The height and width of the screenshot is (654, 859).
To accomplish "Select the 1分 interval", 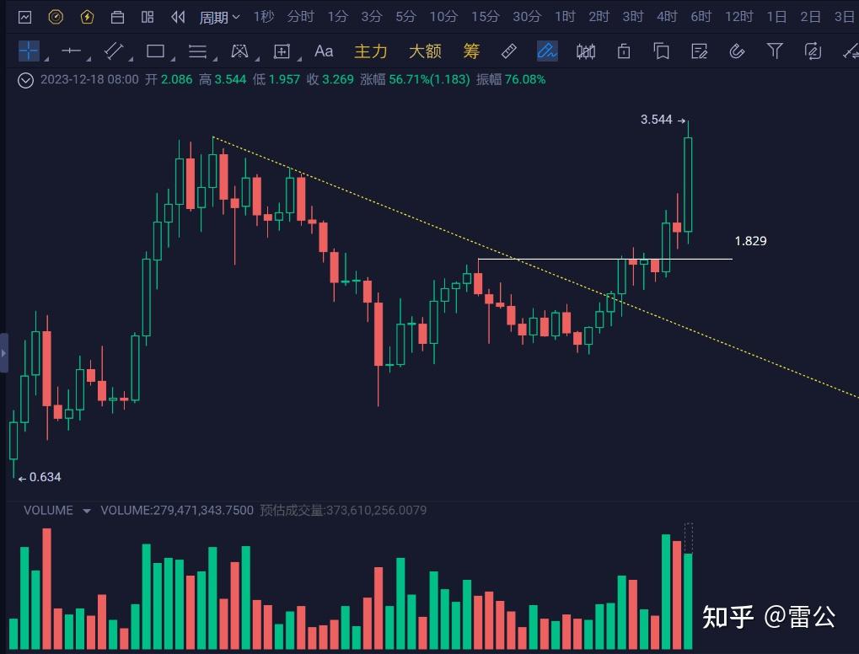I will tap(337, 17).
